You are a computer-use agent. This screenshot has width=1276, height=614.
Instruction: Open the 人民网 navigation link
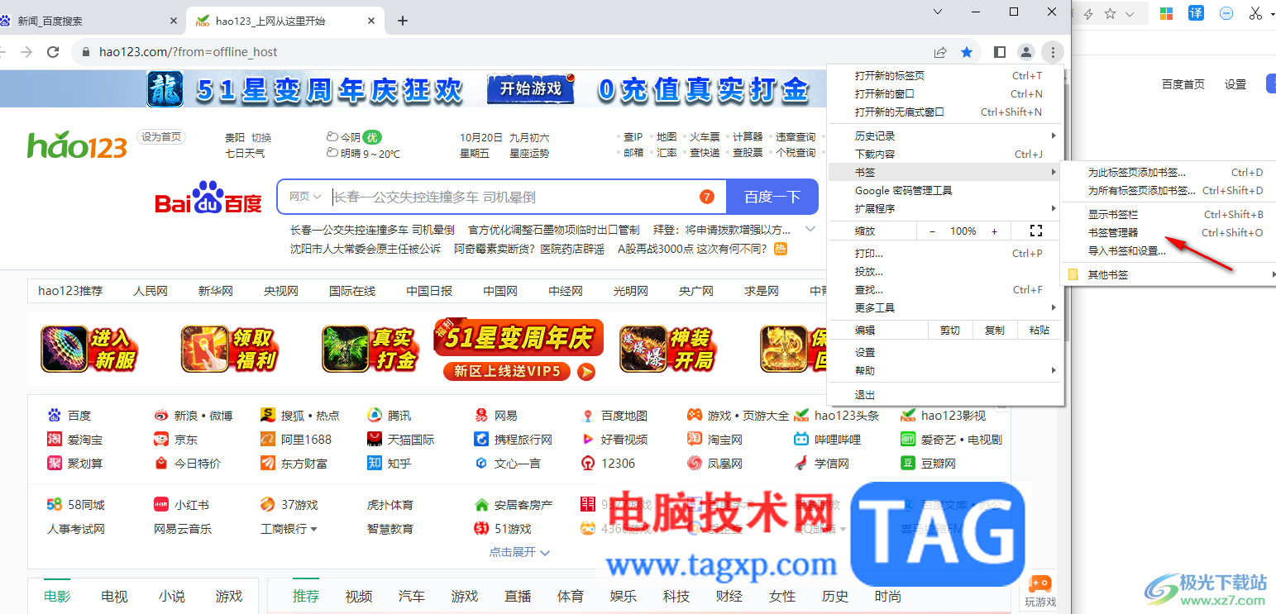(151, 291)
